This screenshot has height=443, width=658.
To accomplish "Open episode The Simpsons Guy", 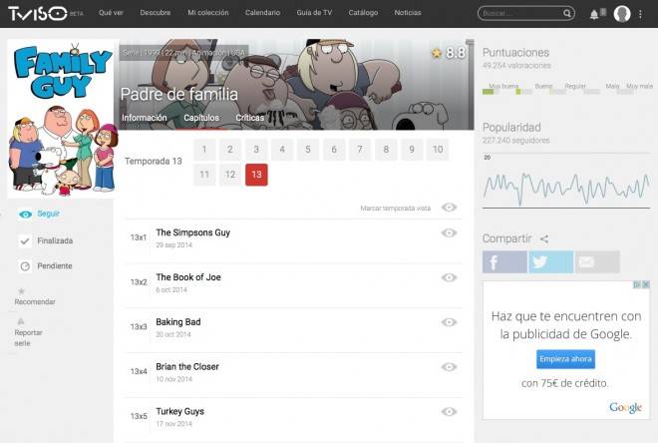I will (x=193, y=232).
